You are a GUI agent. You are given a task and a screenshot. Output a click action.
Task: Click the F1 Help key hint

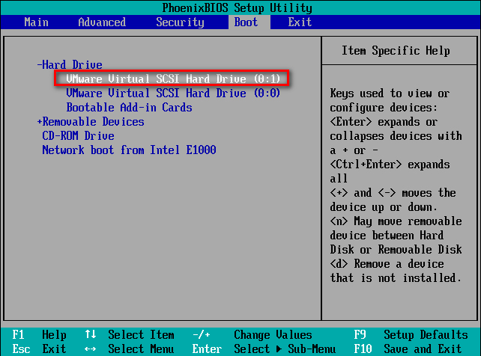pos(39,334)
